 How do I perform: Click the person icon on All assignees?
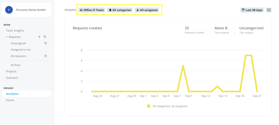[138, 10]
